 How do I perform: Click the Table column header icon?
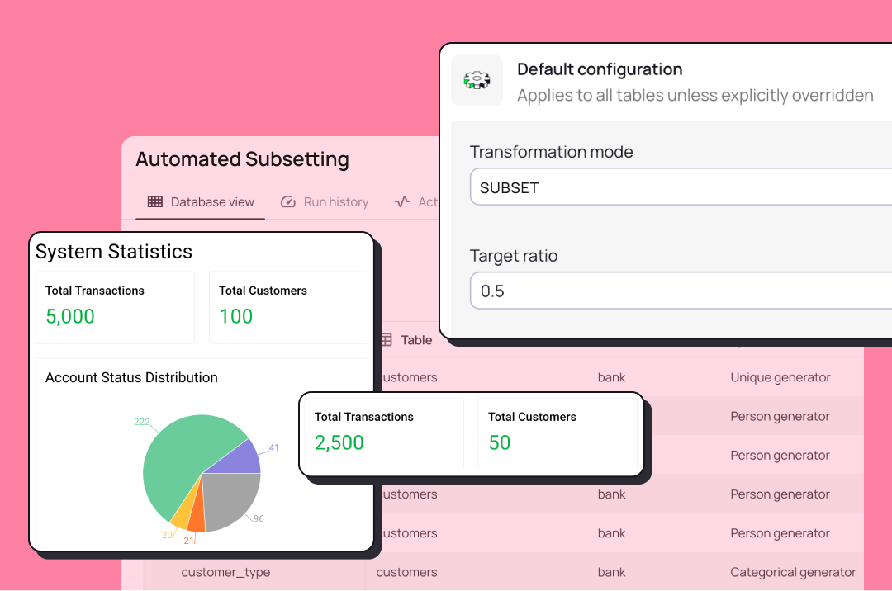(387, 340)
